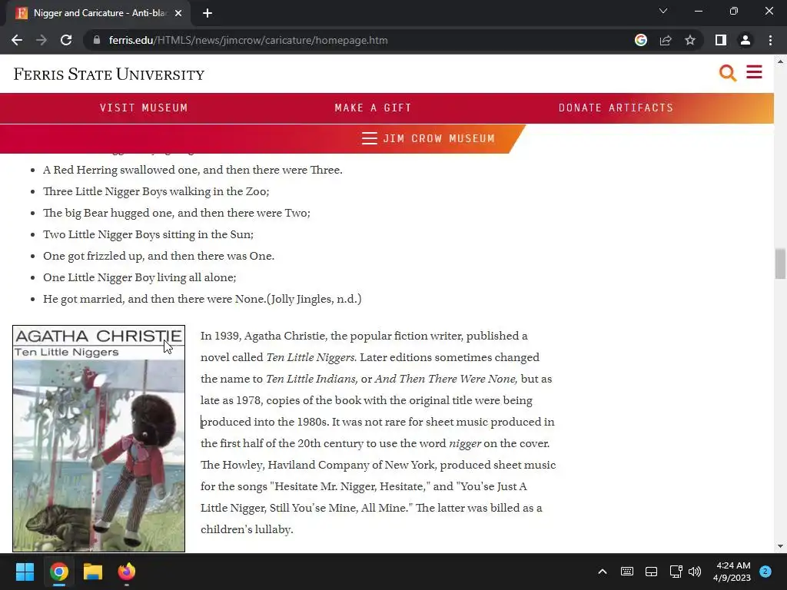Open the notification center badge
Viewport: 787px width, 590px height.
pos(765,572)
